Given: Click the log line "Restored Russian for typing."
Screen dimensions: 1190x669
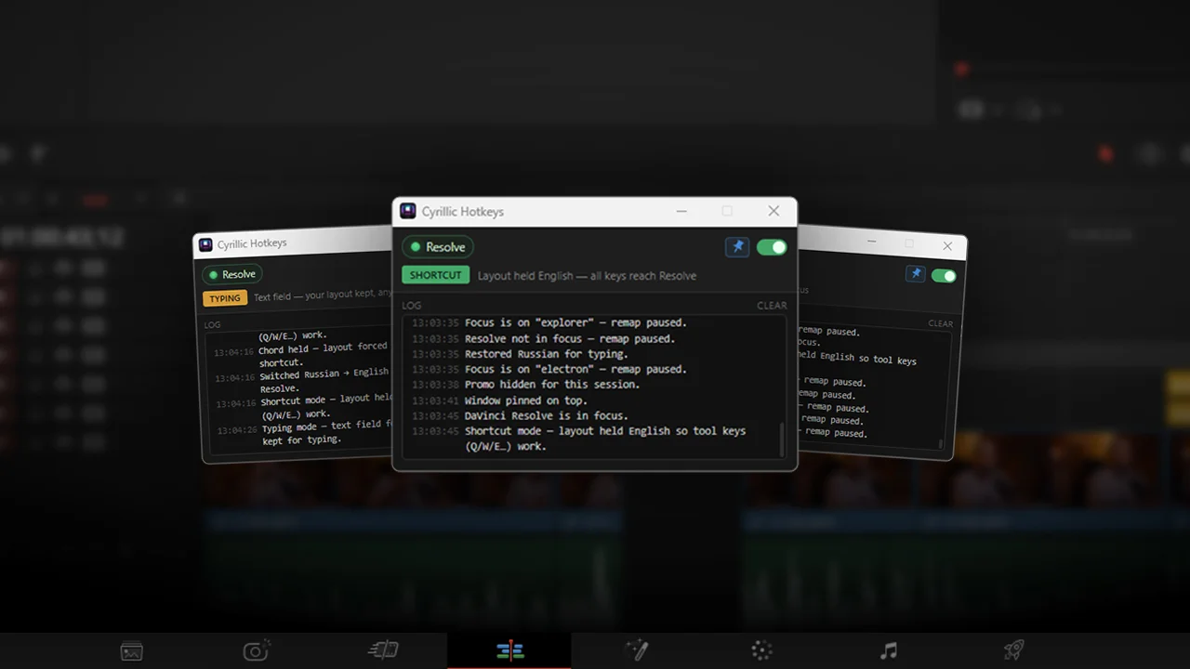Looking at the screenshot, I should (x=547, y=354).
